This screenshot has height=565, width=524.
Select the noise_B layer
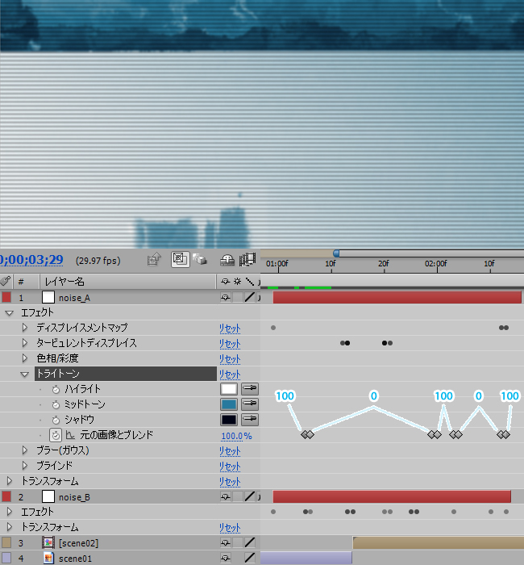tap(74, 497)
